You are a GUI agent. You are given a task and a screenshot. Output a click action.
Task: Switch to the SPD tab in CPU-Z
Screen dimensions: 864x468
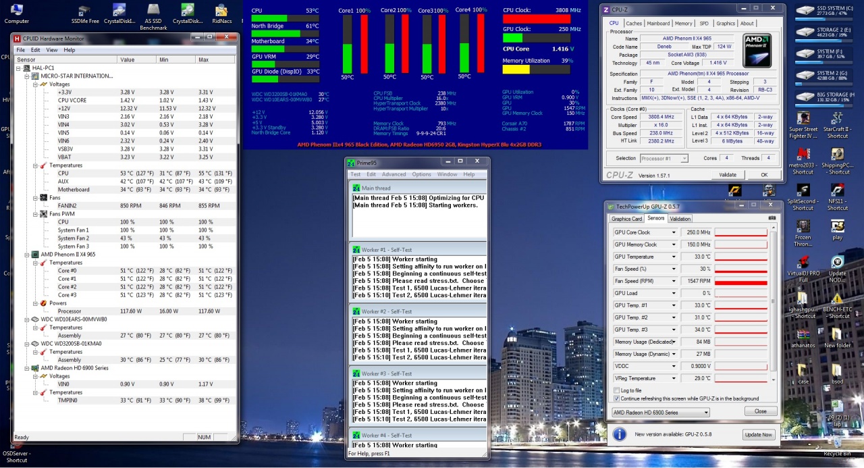point(704,23)
